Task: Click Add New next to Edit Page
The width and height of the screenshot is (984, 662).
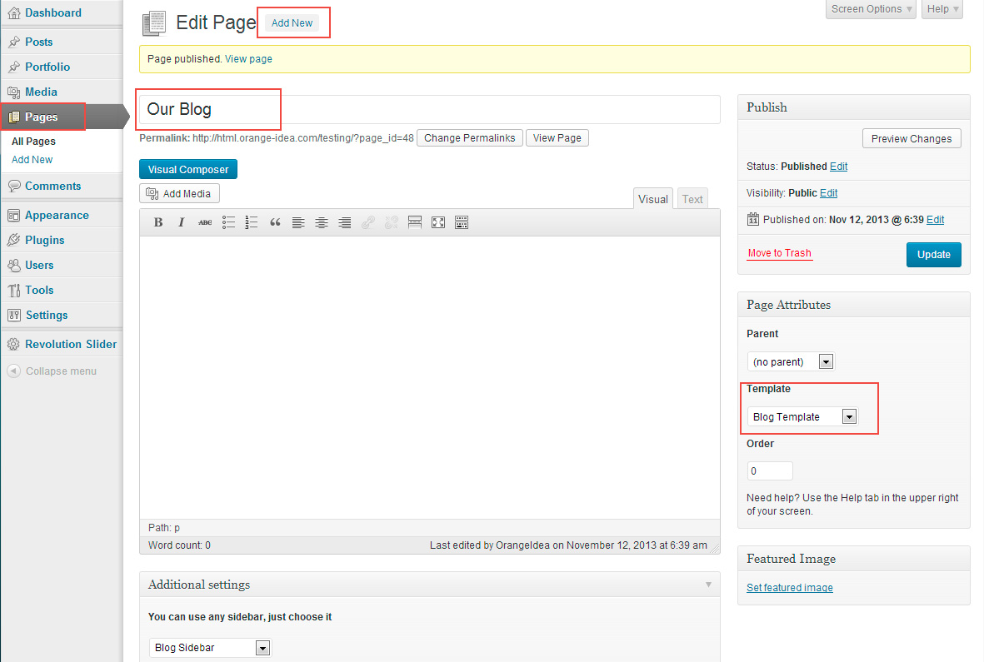Action: point(292,23)
